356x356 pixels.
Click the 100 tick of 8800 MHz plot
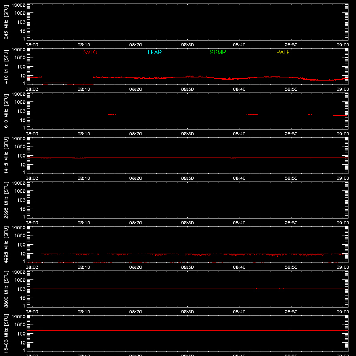pos(21,289)
